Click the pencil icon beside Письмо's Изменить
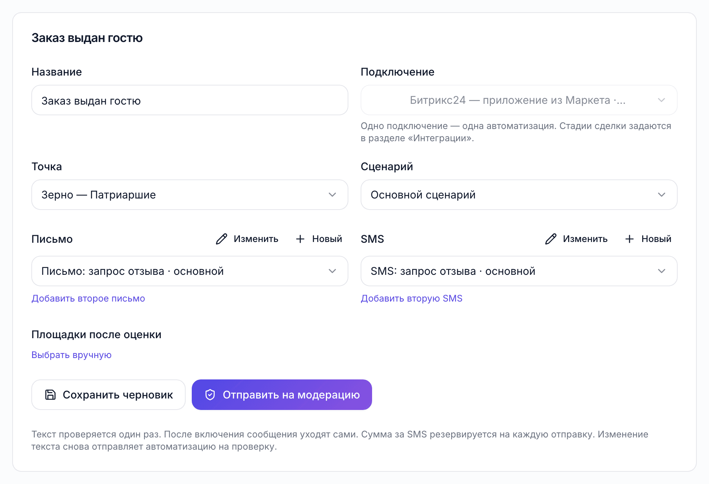Viewport: 709px width, 484px height. [222, 239]
